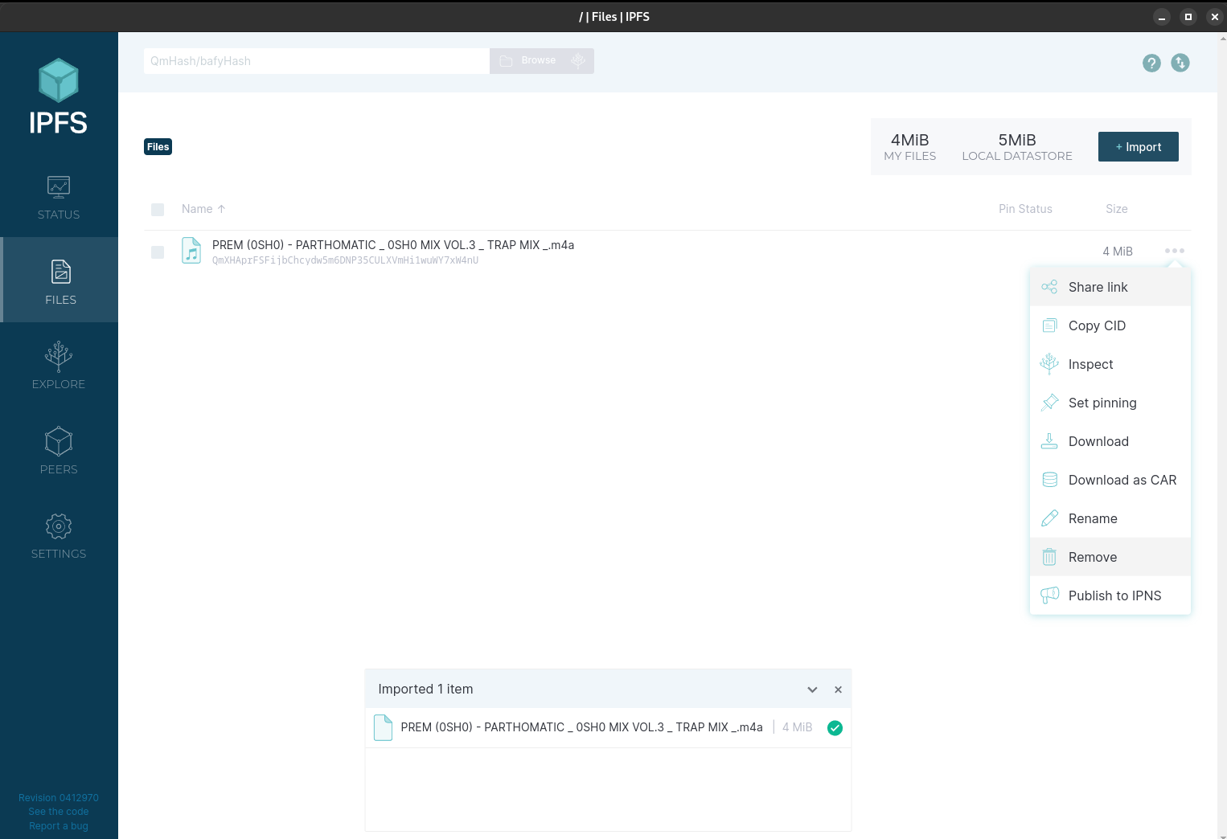Image resolution: width=1227 pixels, height=839 pixels.
Task: Open the Peers section in sidebar
Action: [x=59, y=450]
